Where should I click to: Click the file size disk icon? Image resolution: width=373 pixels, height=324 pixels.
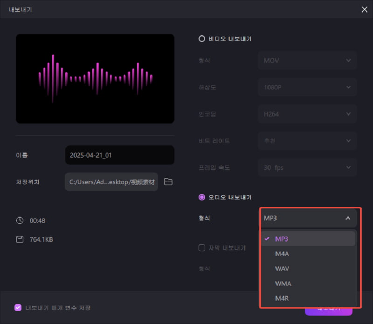point(20,240)
